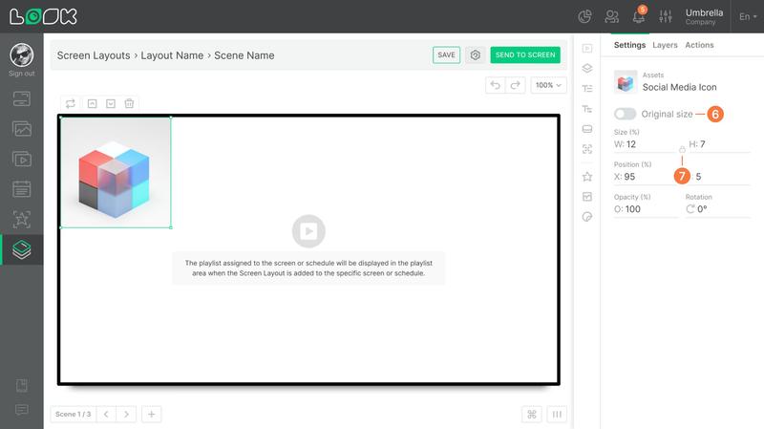Select the star favorites tool icon
764x429 pixels.
tap(587, 177)
